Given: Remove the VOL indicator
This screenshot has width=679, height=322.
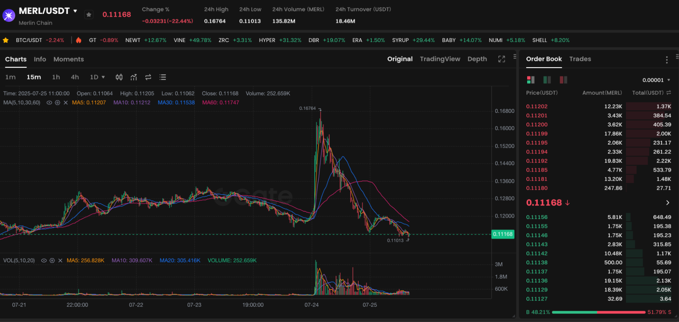Looking at the screenshot, I should (60, 261).
